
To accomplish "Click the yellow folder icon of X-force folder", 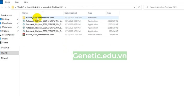I will click(x=24, y=18).
